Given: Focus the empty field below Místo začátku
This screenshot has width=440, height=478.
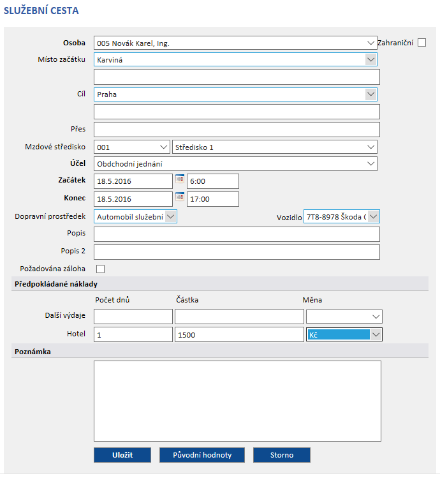Looking at the screenshot, I should 237,77.
